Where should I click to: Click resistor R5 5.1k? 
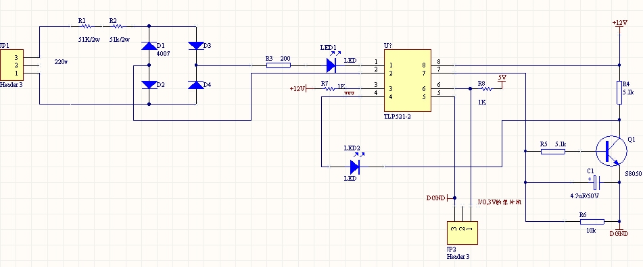[553, 151]
